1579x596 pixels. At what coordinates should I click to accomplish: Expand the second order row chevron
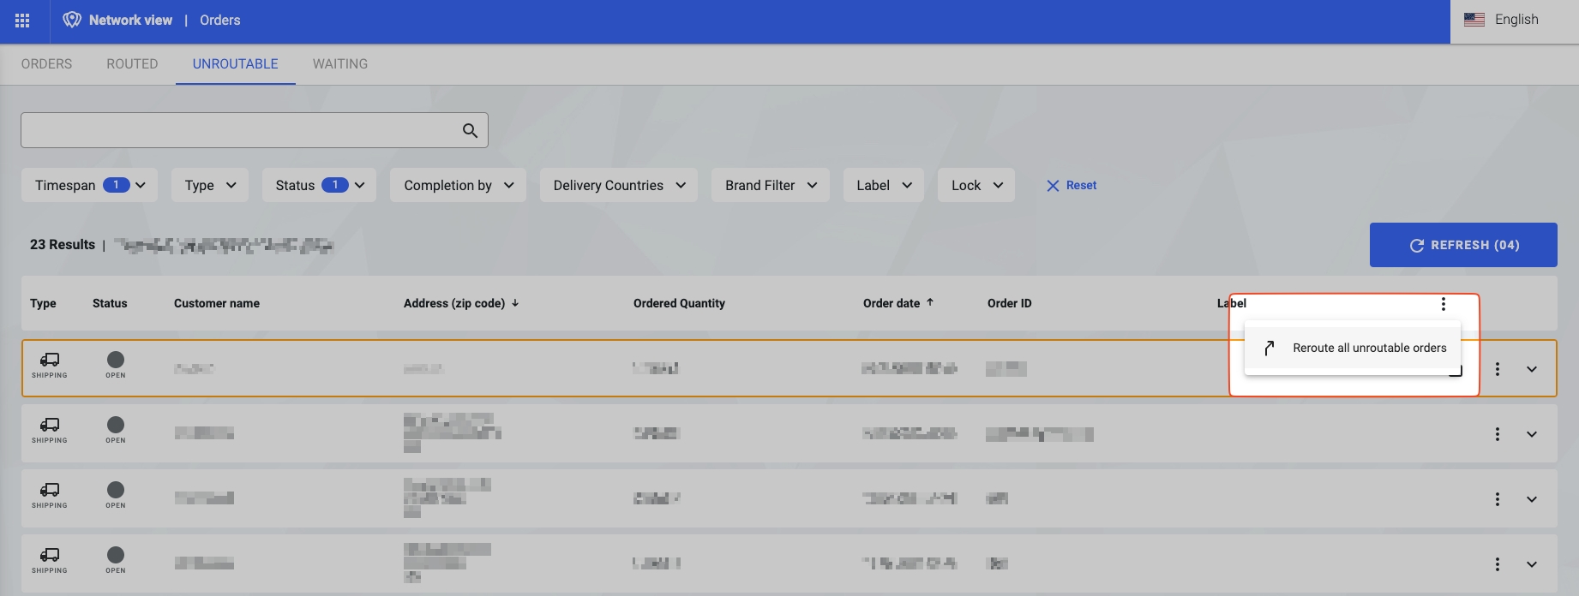[x=1532, y=434]
